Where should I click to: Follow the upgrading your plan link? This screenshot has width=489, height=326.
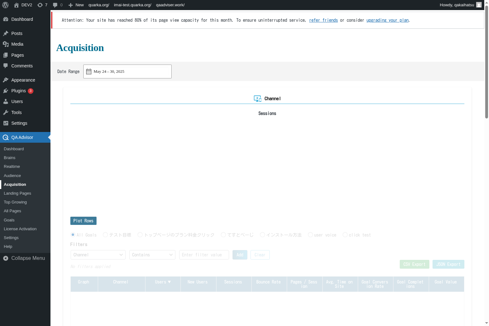click(387, 20)
